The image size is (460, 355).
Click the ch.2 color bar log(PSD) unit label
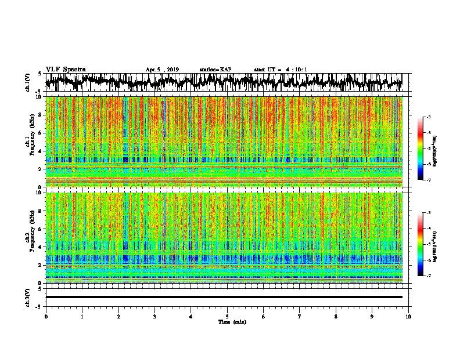(x=434, y=247)
